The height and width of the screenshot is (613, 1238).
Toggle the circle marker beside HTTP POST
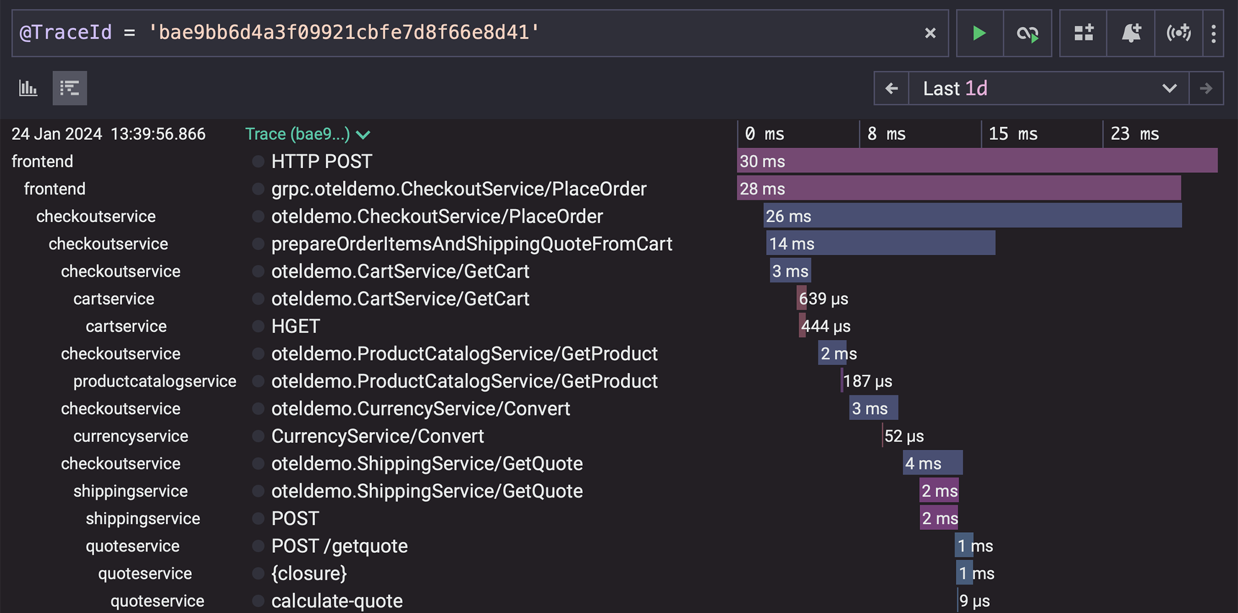coord(258,162)
